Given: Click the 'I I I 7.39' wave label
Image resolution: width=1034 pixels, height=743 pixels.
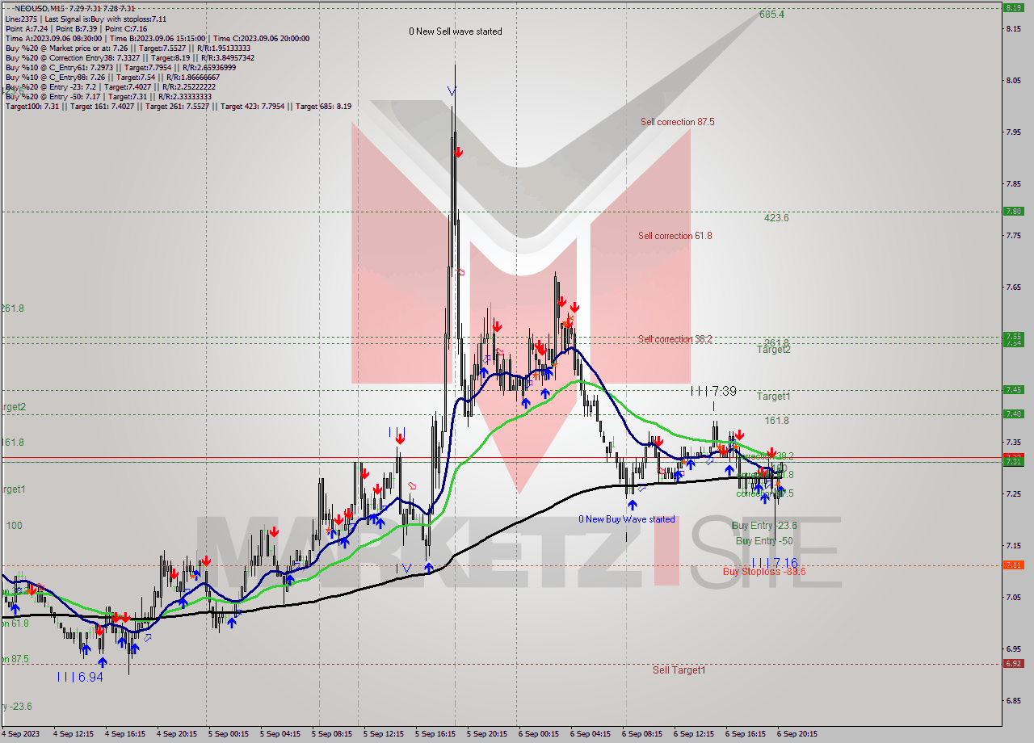Looking at the screenshot, I should (713, 391).
